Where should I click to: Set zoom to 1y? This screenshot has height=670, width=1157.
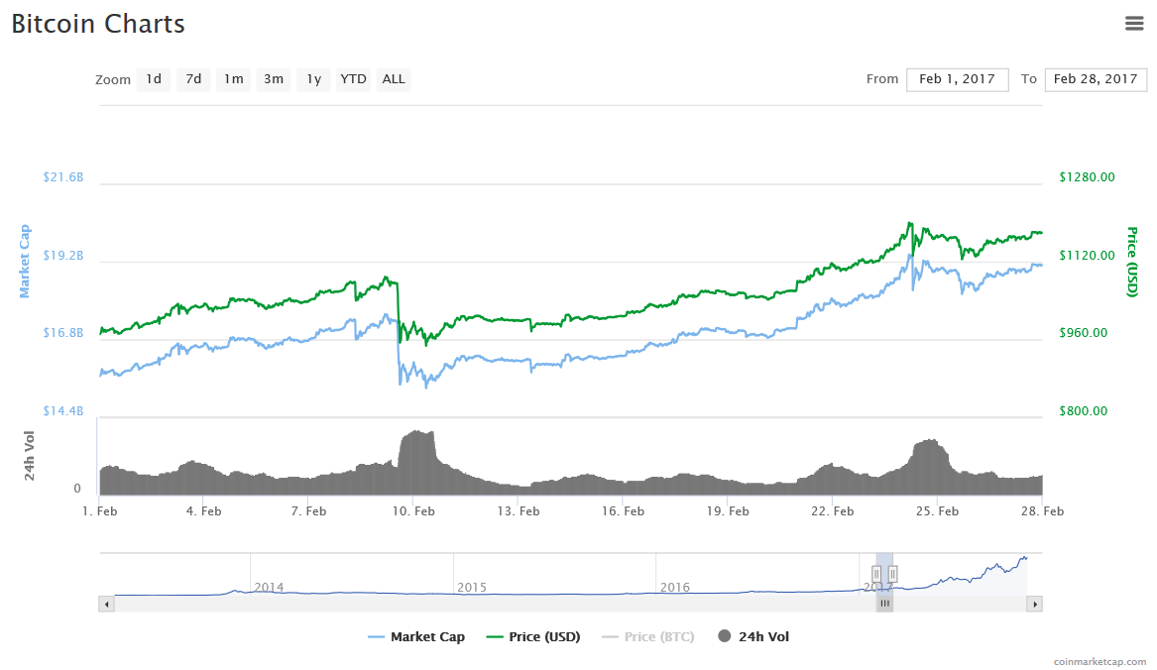pos(313,79)
